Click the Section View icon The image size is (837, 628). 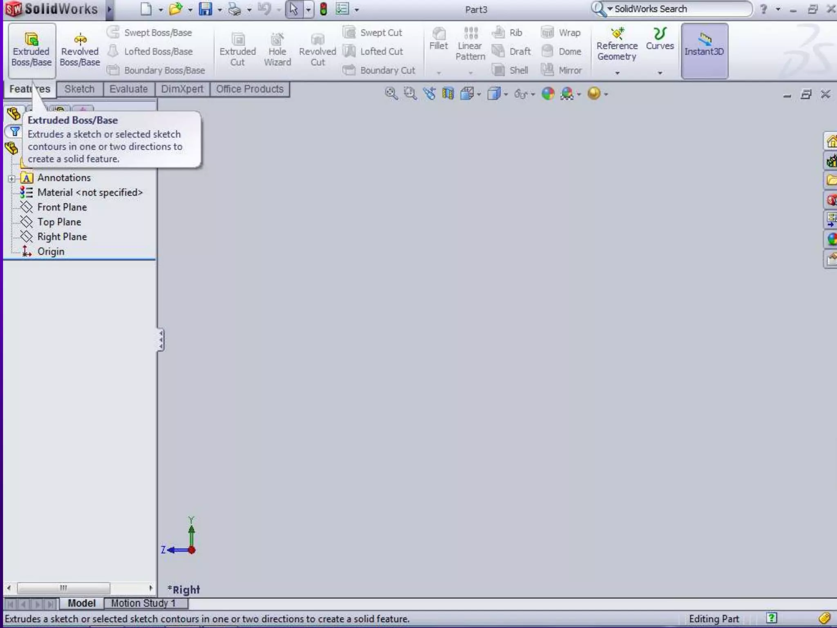(x=448, y=94)
